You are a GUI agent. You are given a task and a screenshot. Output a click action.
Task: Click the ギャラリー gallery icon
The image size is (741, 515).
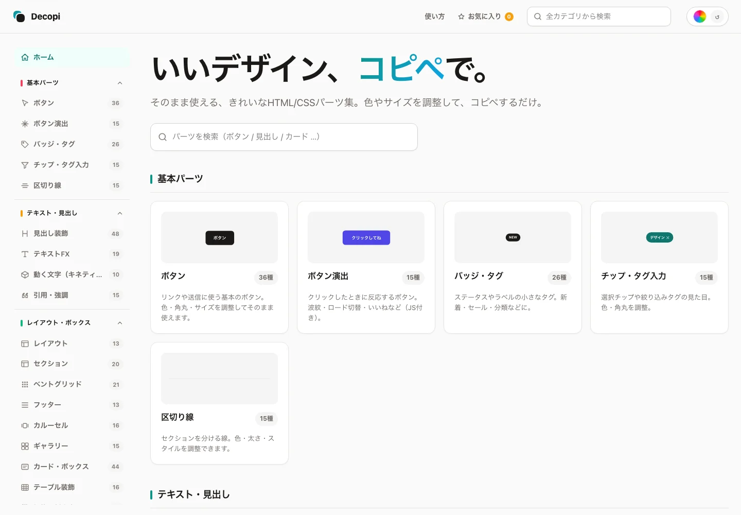pyautogui.click(x=25, y=446)
